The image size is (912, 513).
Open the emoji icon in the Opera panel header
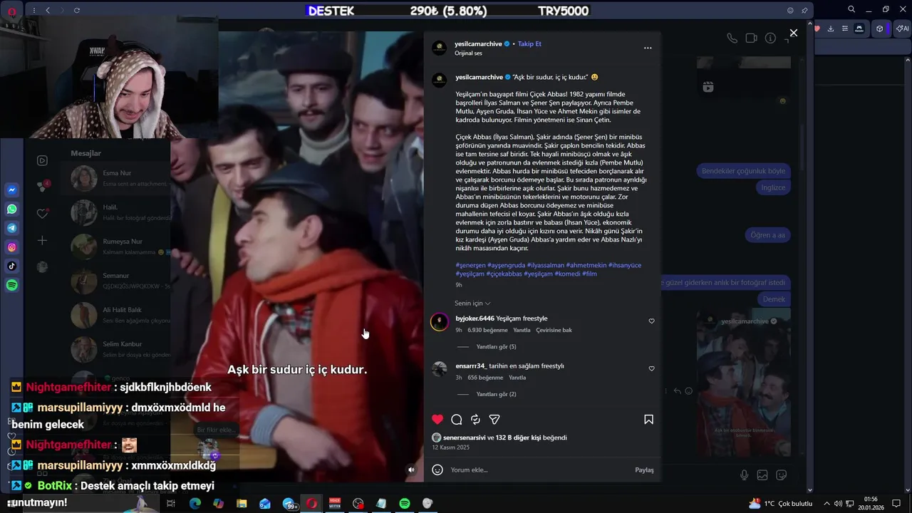790,10
